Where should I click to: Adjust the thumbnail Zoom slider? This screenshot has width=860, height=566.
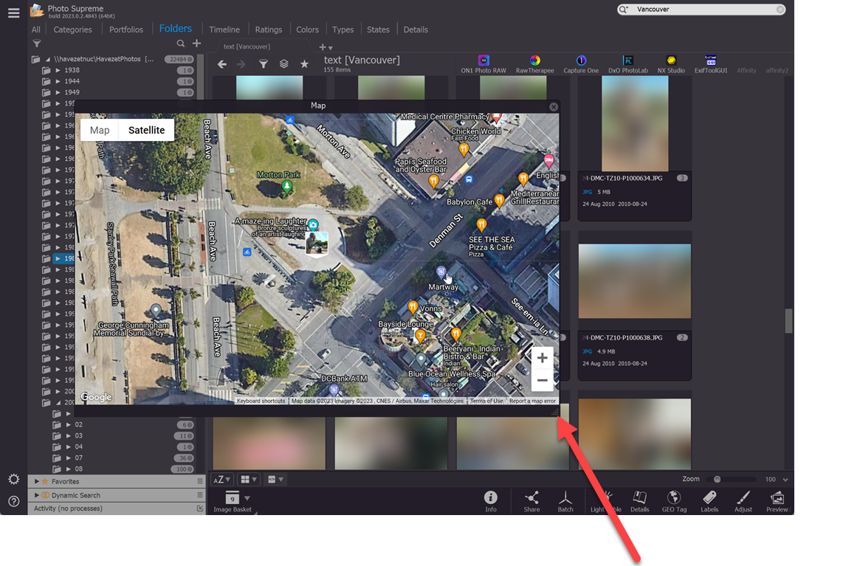click(717, 480)
